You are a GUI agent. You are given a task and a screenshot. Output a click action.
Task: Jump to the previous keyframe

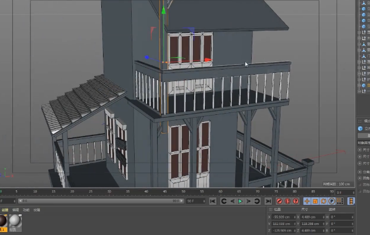click(224, 201)
